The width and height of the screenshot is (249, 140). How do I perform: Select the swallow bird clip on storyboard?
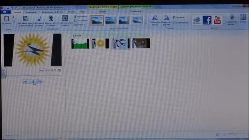(x=121, y=43)
